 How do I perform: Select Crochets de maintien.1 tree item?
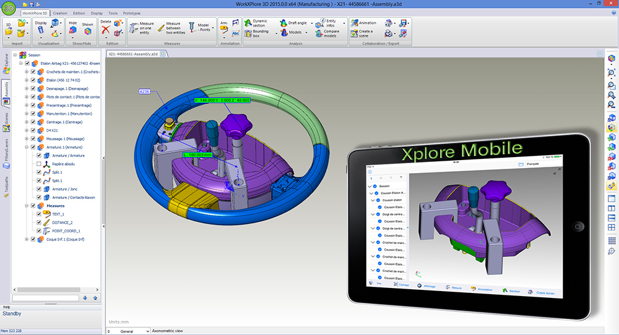(72, 72)
